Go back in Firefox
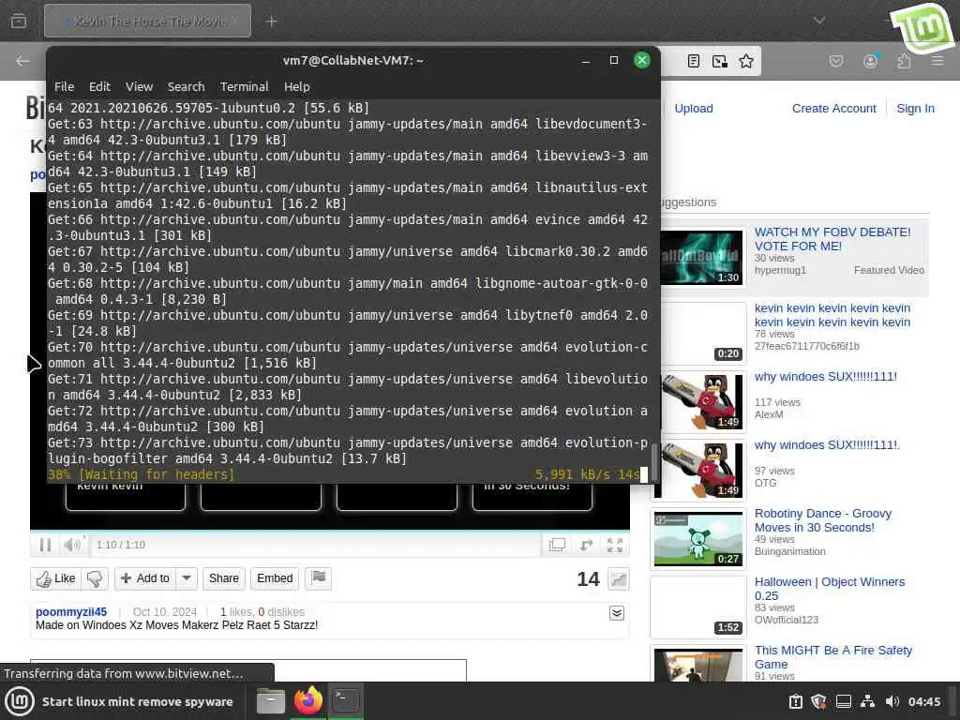Screen dimensions: 960x720 [x=22, y=61]
